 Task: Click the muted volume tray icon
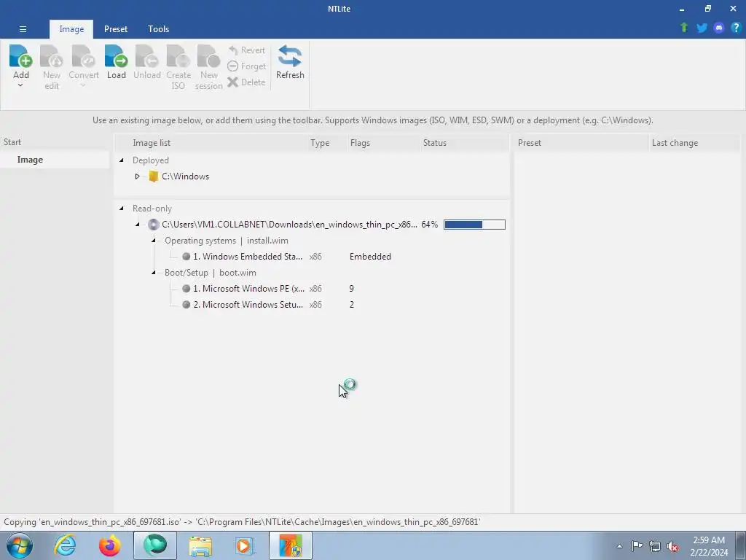[672, 546]
